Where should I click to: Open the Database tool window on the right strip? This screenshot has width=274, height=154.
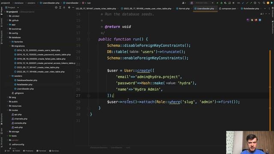click(272, 12)
